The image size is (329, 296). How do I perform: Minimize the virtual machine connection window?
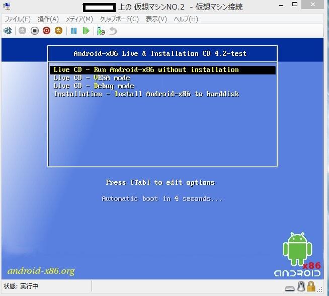point(281,5)
